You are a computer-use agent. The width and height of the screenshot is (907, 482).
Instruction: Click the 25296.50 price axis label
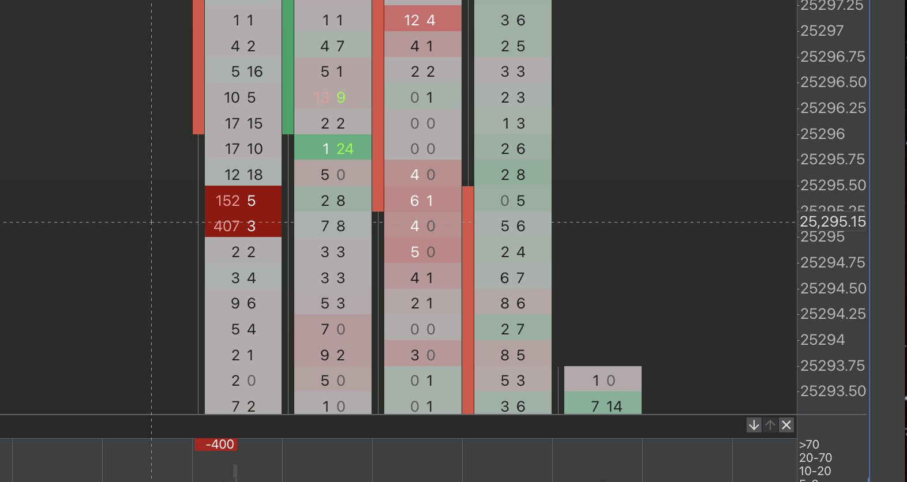pyautogui.click(x=833, y=82)
